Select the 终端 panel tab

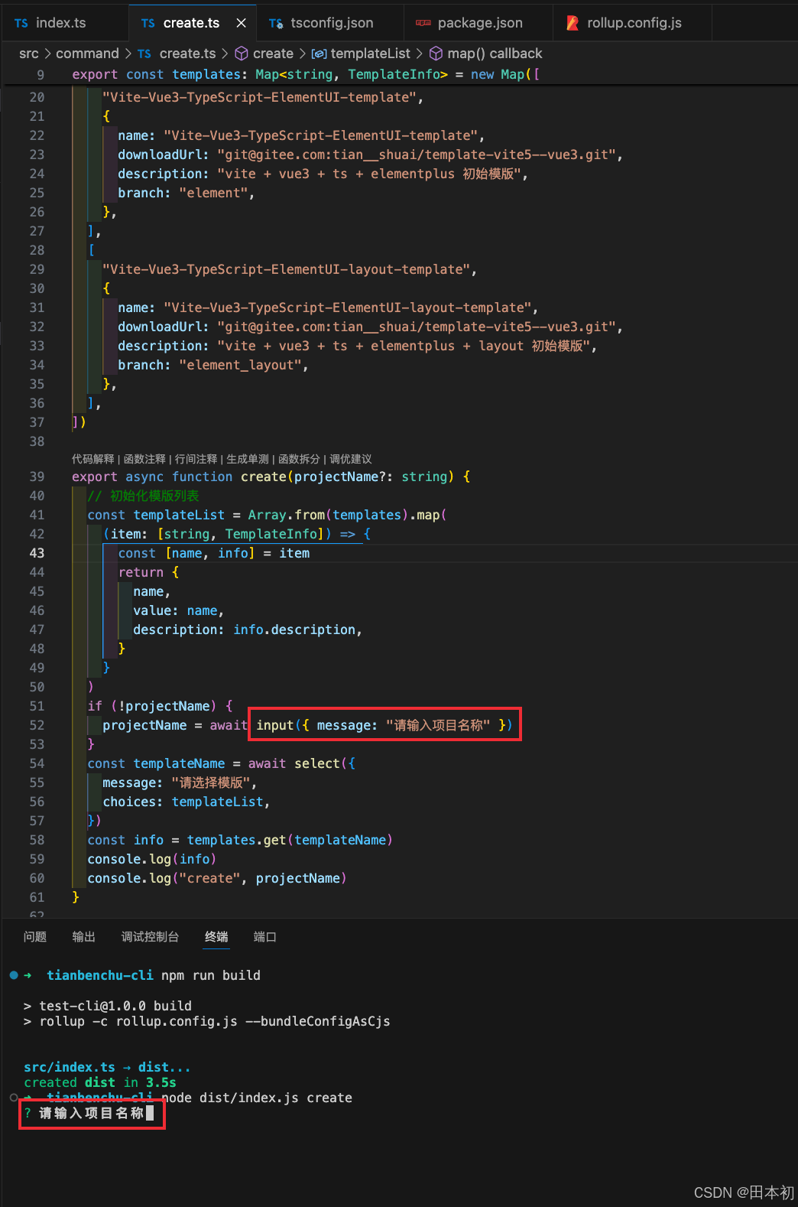pyautogui.click(x=216, y=937)
